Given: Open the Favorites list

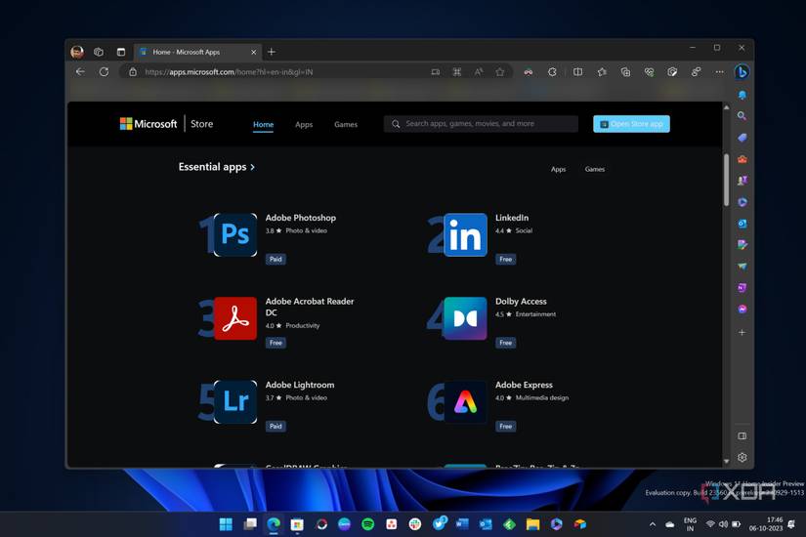Looking at the screenshot, I should point(602,72).
